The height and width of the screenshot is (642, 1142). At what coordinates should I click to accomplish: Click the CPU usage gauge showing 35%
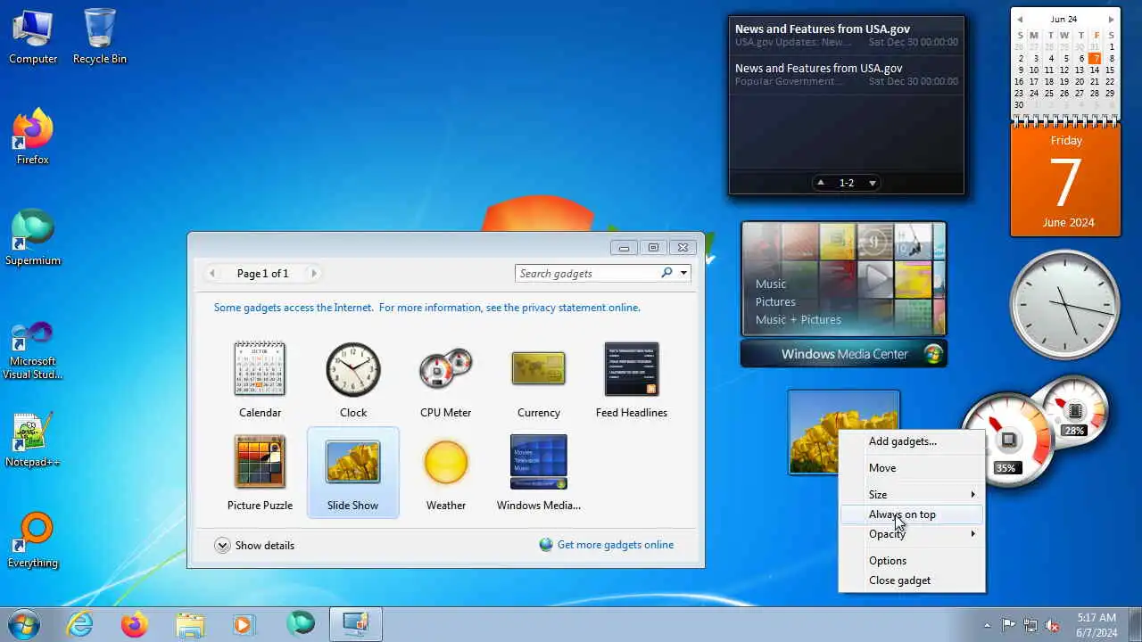(x=1007, y=440)
